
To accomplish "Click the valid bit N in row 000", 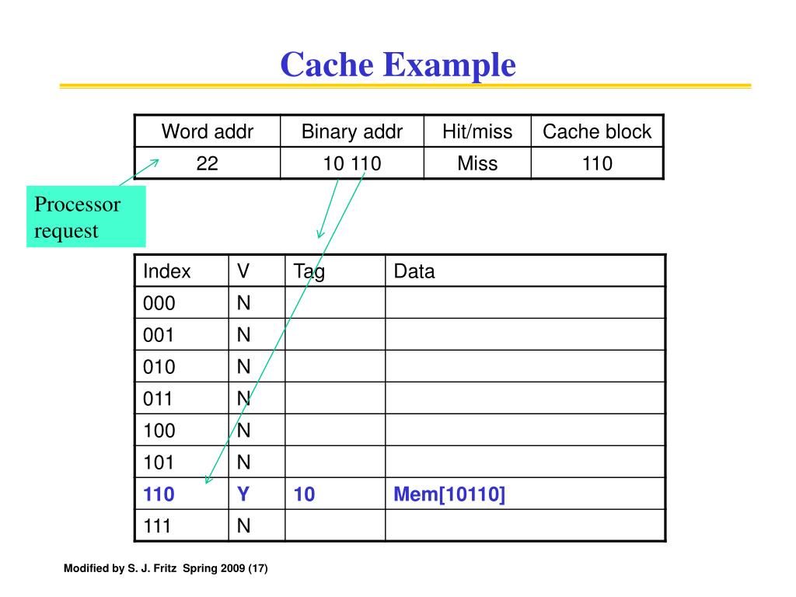I will tap(243, 303).
